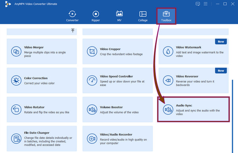Screen dimensions: 238x153
Task: Click the Video Reverser rewind icon
Action: pyautogui.click(x=168, y=80)
